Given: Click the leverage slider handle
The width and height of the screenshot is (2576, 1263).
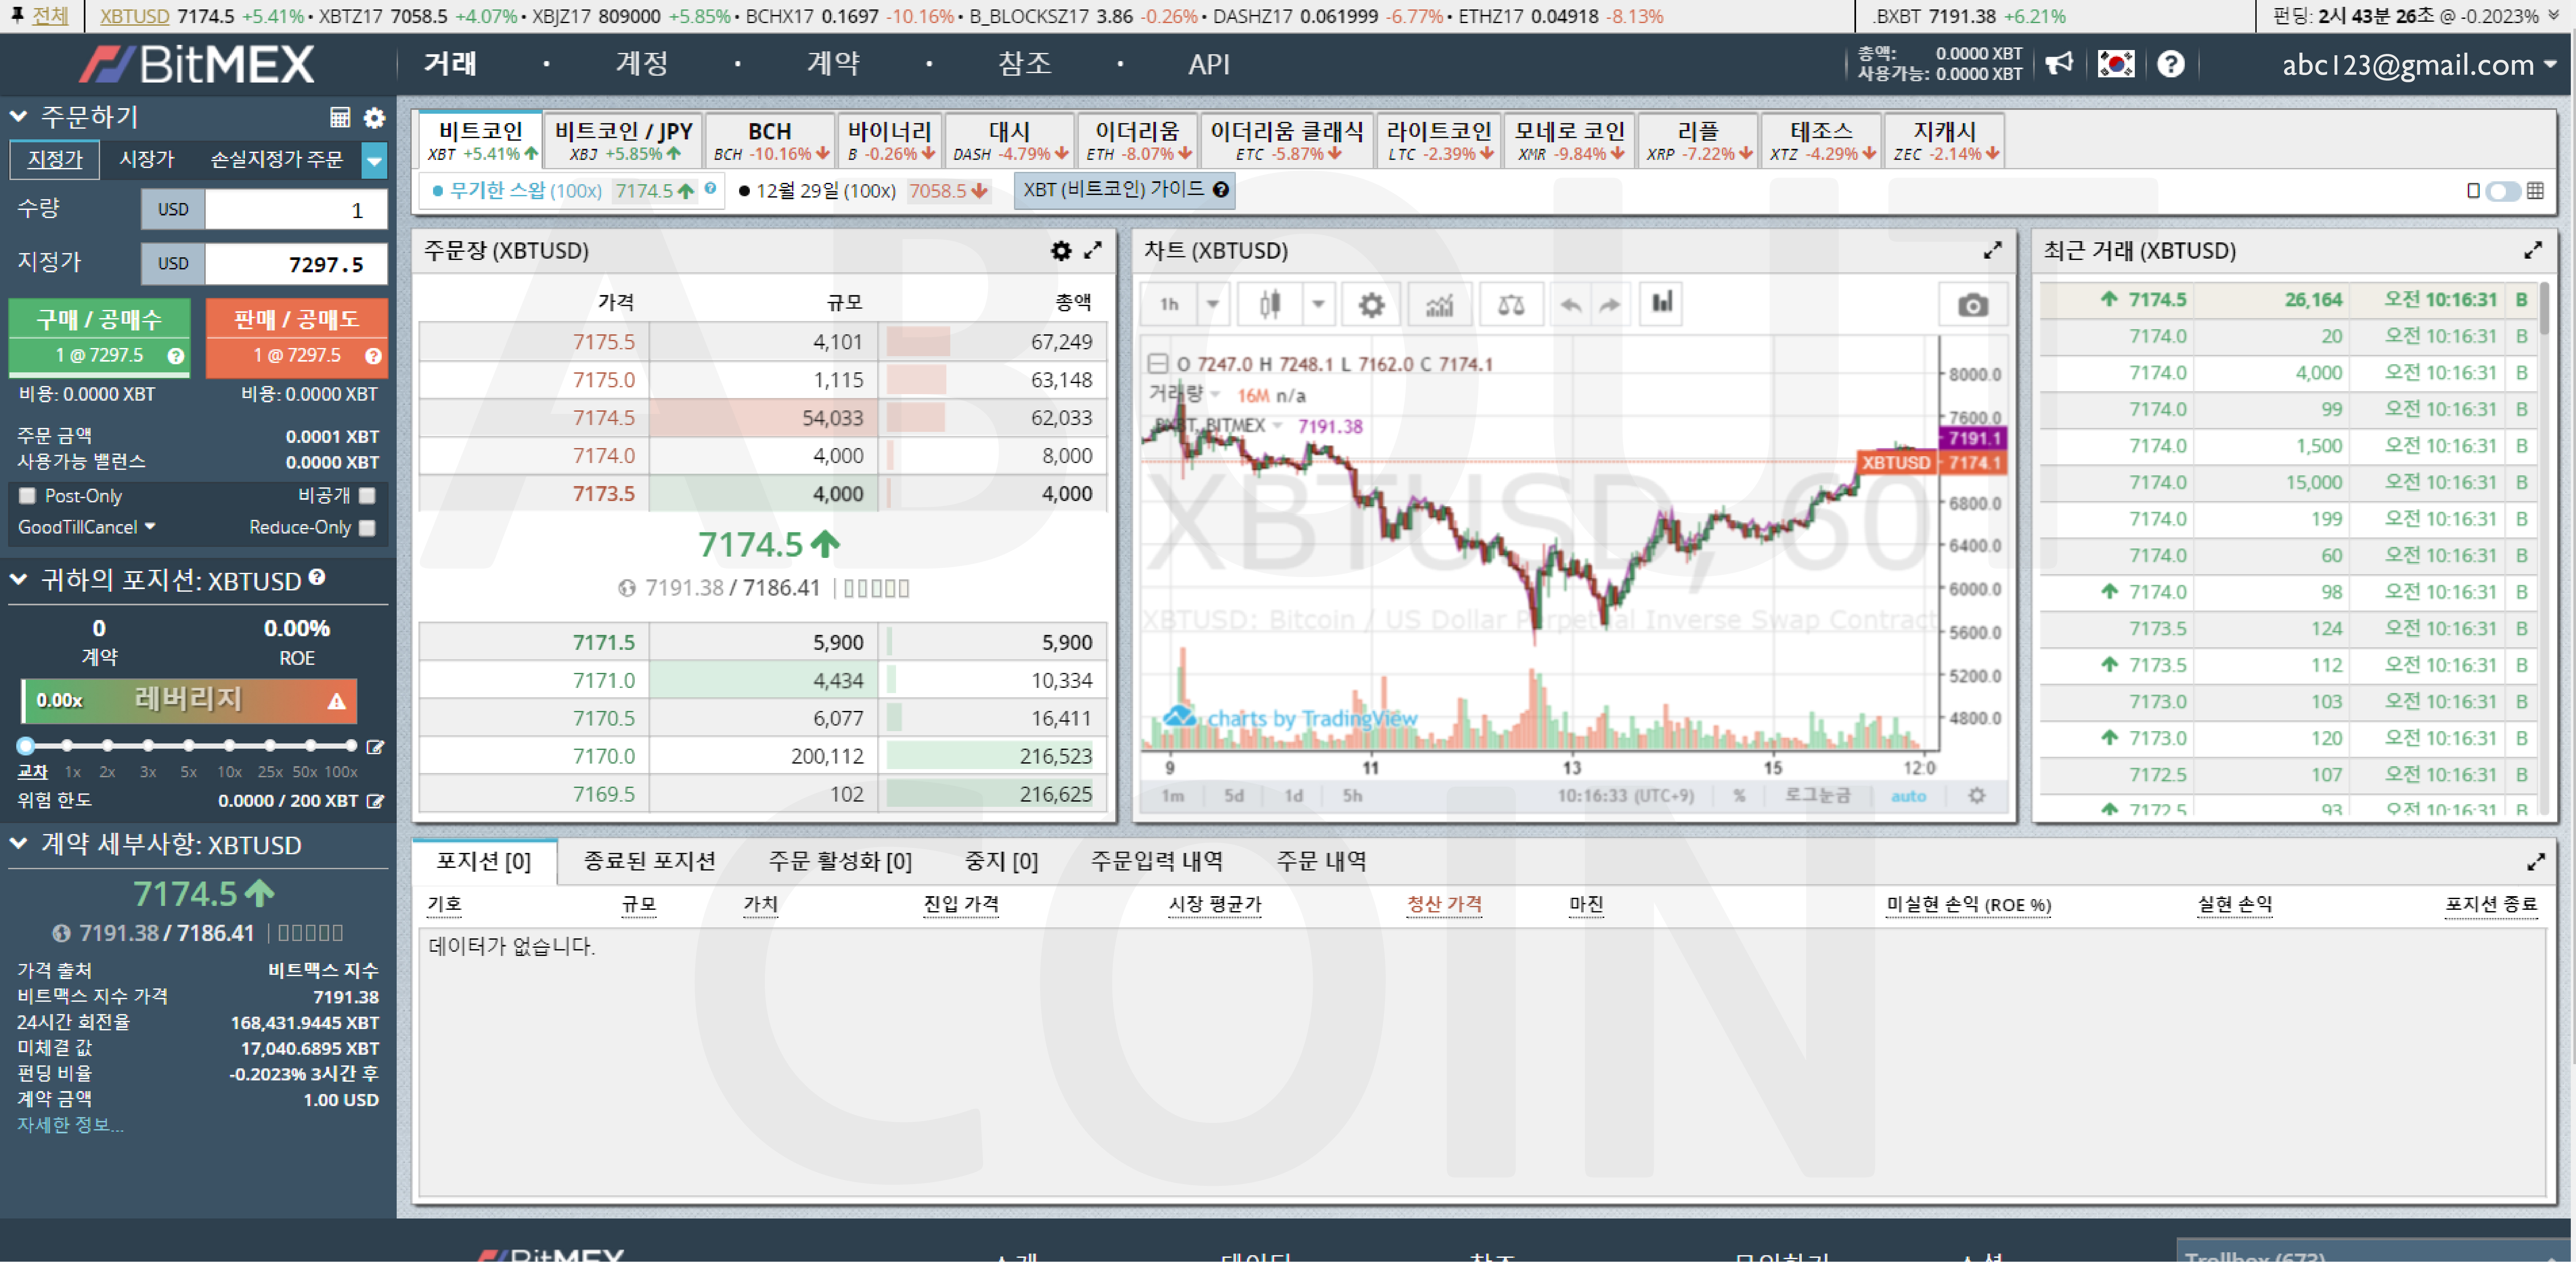Looking at the screenshot, I should (26, 746).
